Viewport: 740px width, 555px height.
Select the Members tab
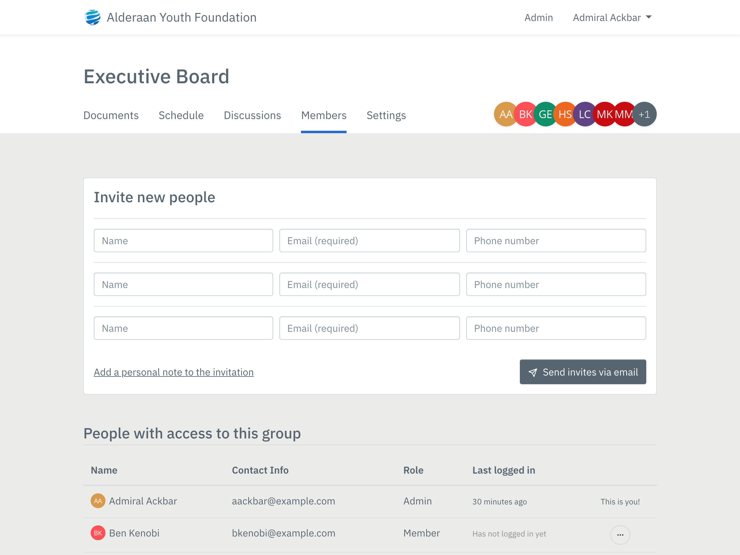(x=324, y=115)
